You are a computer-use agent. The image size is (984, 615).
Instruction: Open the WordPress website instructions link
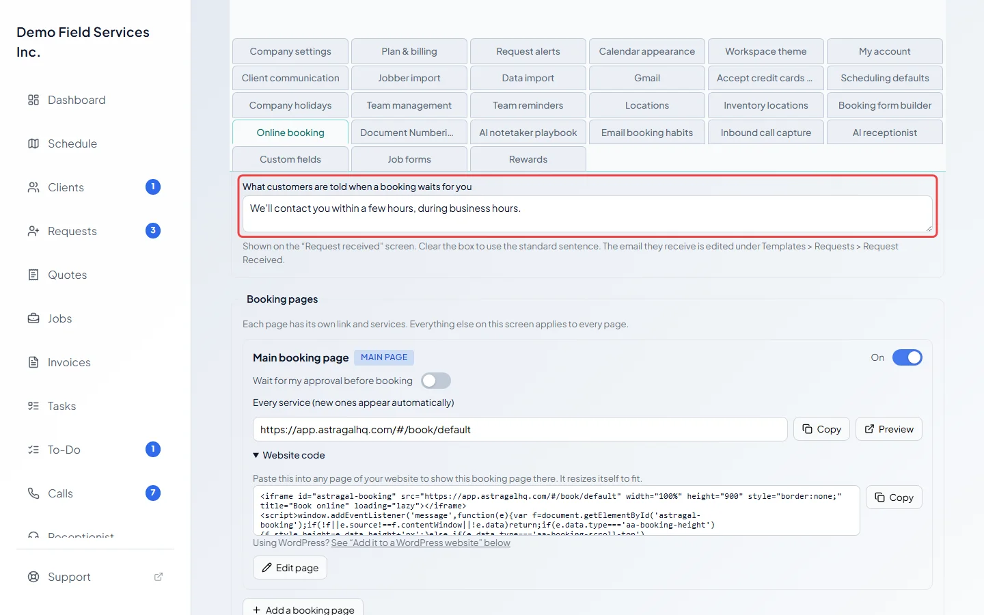(421, 543)
